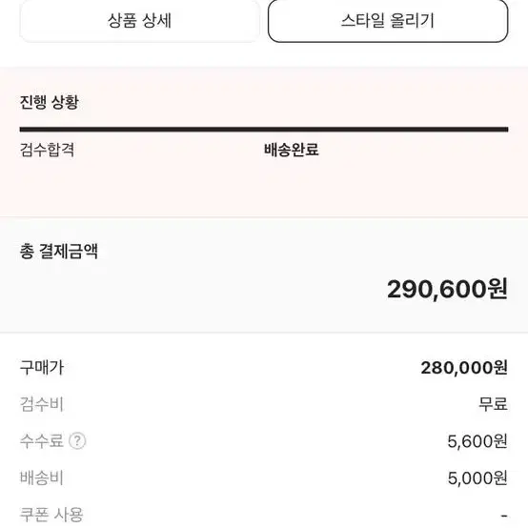The height and width of the screenshot is (528, 528).
Task: Tap the 스타일 올리기 button
Action: tap(388, 21)
